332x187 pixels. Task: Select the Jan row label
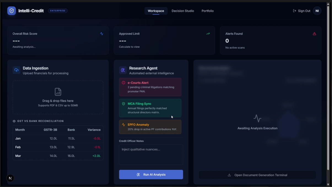[x=18, y=138]
